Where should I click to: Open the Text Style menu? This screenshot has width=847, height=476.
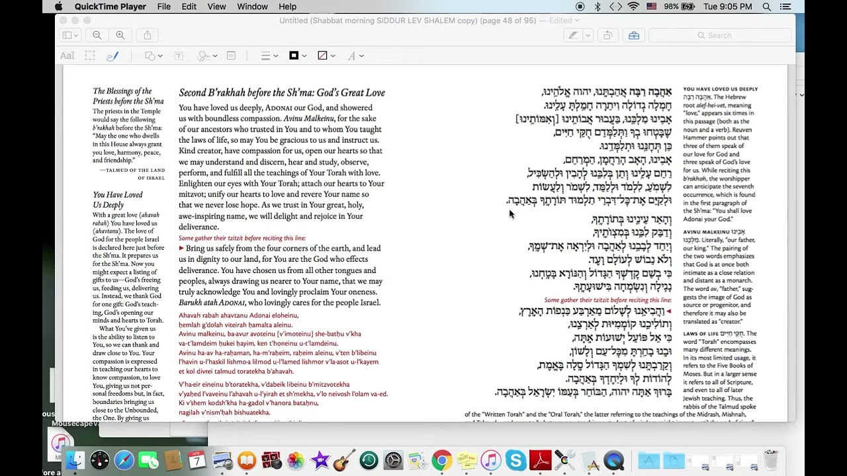coord(355,56)
